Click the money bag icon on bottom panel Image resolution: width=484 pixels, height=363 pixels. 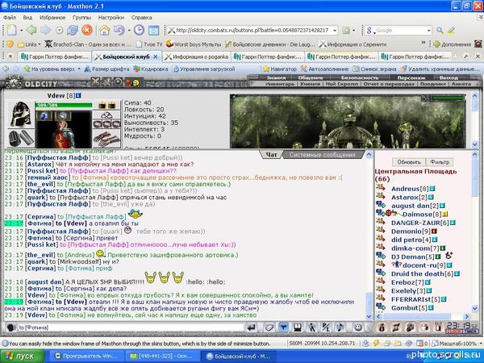(382, 328)
